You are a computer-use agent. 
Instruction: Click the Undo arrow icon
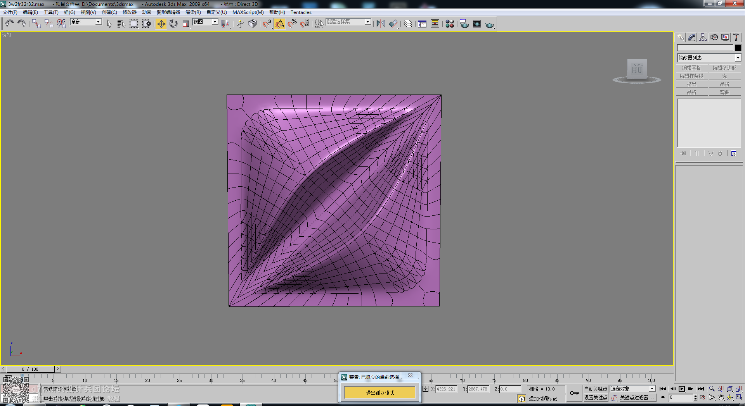coord(9,24)
